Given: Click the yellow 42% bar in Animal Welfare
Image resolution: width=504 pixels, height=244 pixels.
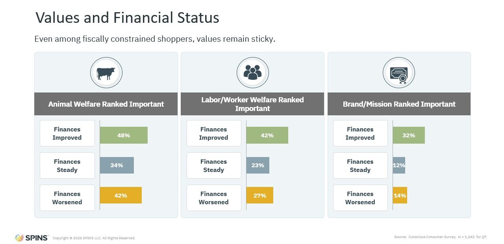Looking at the screenshot, I should 120,196.
